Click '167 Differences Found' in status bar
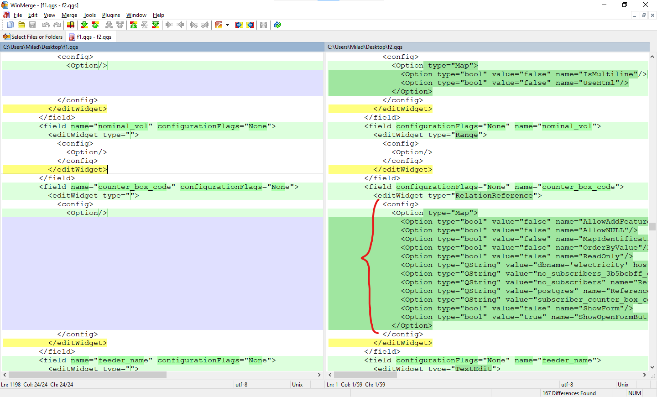Screen dimensions: 657x397 (x=569, y=393)
